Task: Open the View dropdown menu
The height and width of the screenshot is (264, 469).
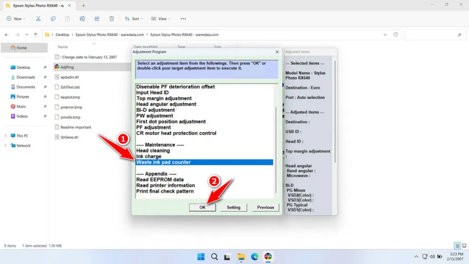Action: [161, 18]
